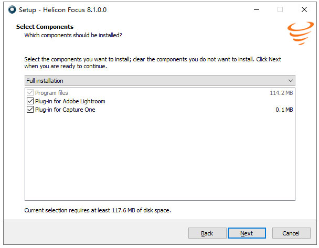Cancel the Helicon Focus setup
The width and height of the screenshot is (319, 248).
[291, 233]
